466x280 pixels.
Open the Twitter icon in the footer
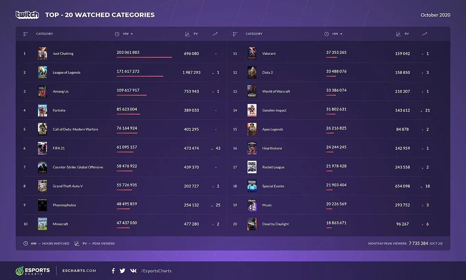point(122,271)
